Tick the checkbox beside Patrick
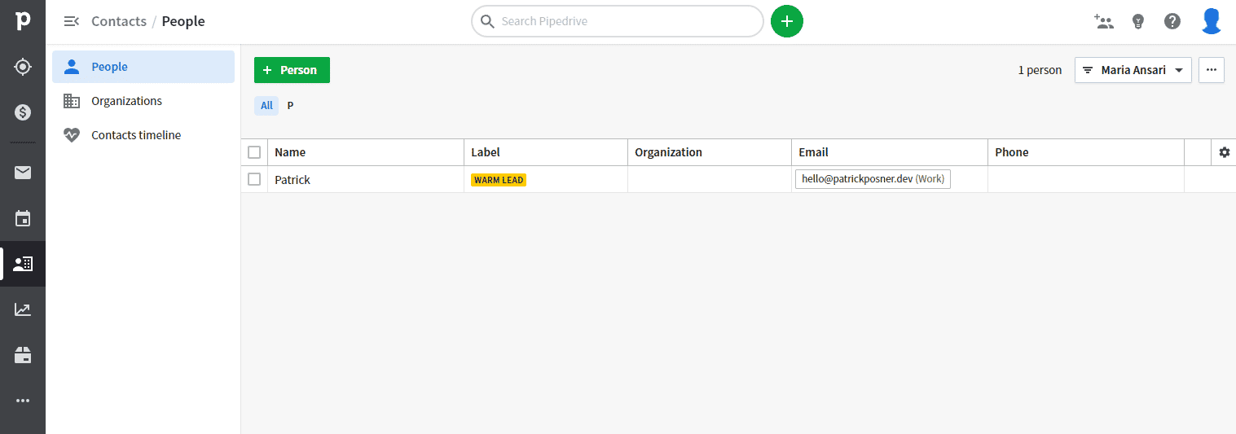This screenshot has width=1236, height=434. pos(254,179)
